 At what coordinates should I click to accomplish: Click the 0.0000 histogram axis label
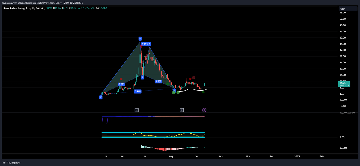(343, 148)
